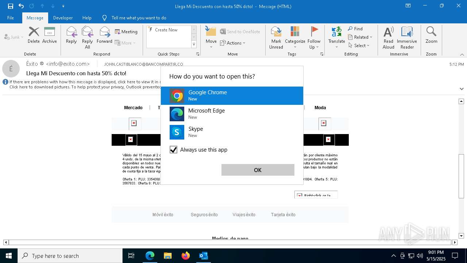Click the Follow Up flag

click(314, 37)
